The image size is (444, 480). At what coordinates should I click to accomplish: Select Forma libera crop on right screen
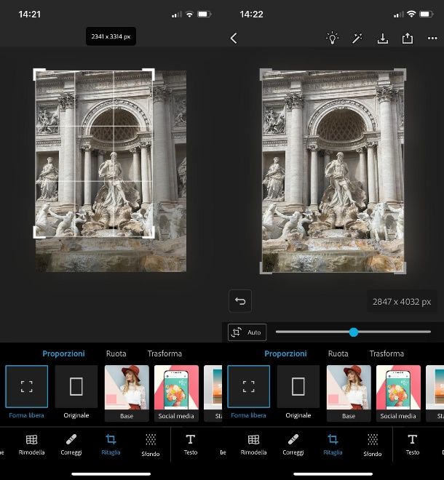[248, 392]
